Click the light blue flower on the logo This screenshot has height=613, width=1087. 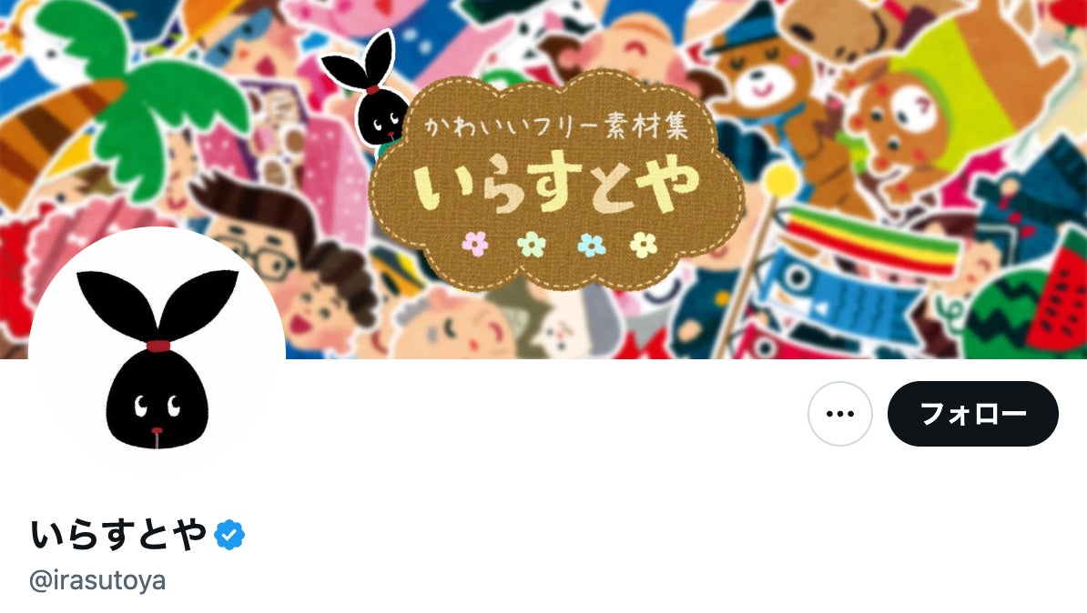click(591, 245)
